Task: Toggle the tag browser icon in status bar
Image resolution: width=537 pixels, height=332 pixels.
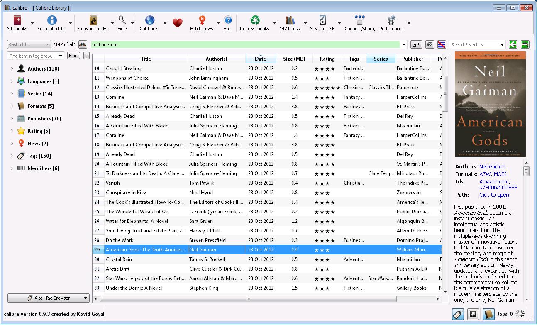Action: coord(458,314)
